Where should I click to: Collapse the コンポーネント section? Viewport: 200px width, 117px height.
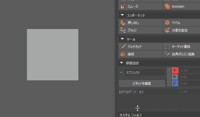[x=122, y=15]
